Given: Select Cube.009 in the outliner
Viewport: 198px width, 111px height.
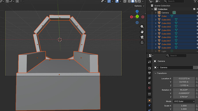Looking at the screenshot, I should (166, 48).
